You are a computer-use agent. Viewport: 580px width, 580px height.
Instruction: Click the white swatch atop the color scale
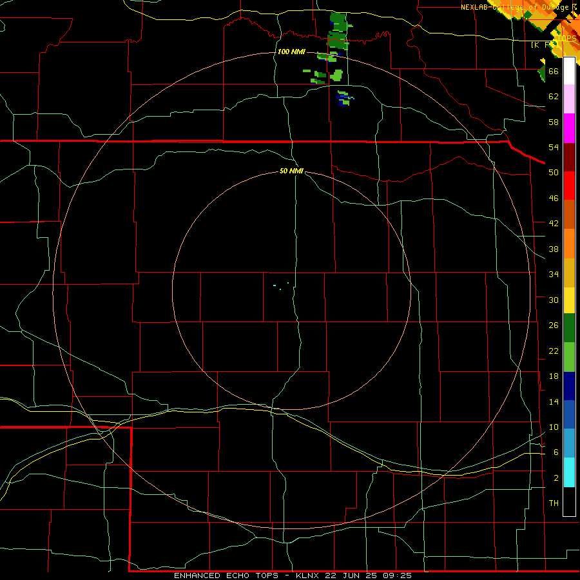coord(569,71)
